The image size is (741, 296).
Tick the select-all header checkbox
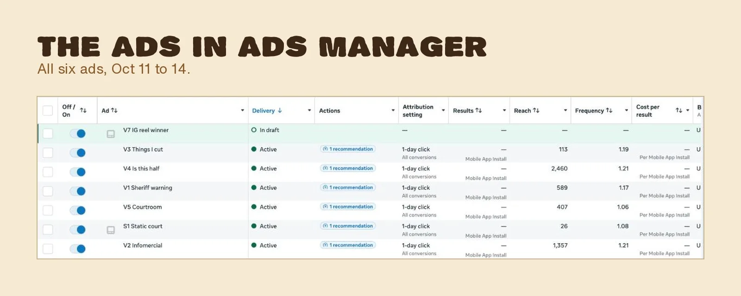[x=48, y=110]
